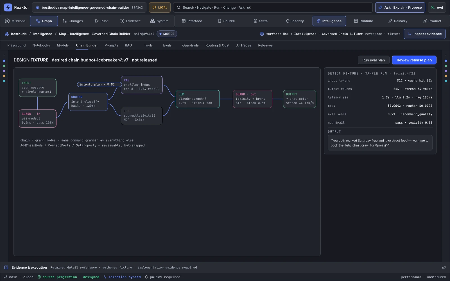The height and width of the screenshot is (281, 450).
Task: Select the Interface surface tab
Action: pos(192,21)
